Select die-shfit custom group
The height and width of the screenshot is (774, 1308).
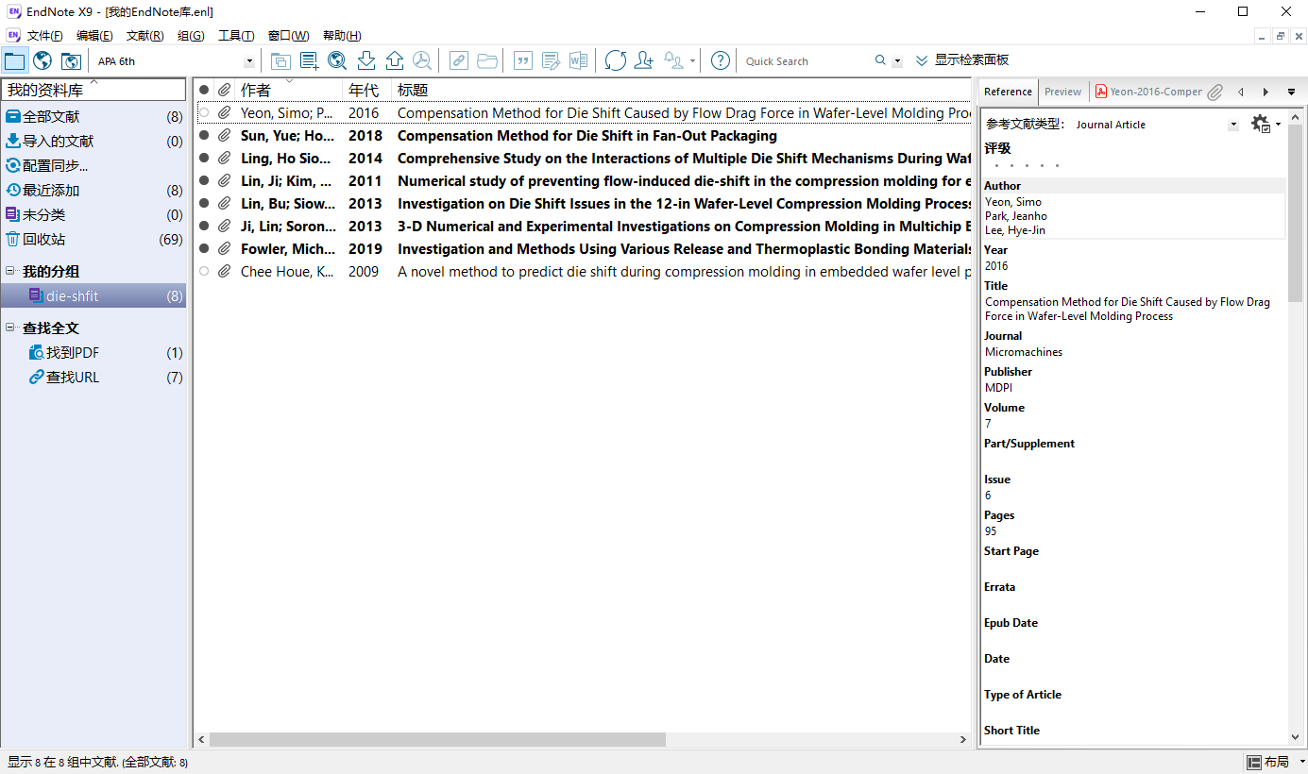[x=93, y=296]
